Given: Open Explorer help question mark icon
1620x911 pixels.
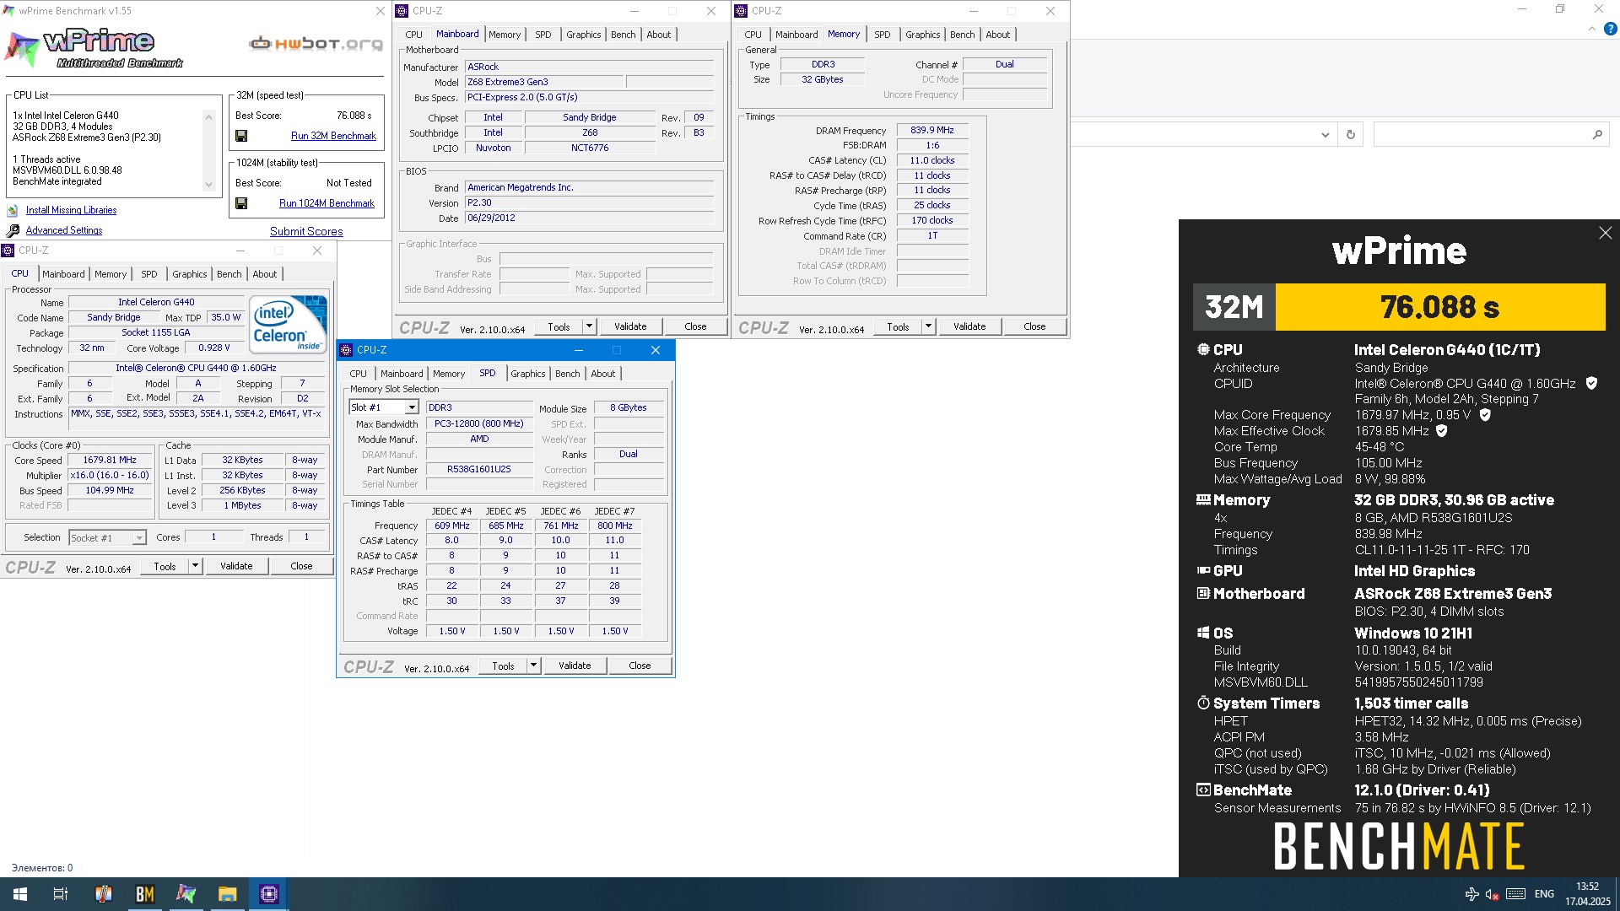Looking at the screenshot, I should pos(1610,29).
